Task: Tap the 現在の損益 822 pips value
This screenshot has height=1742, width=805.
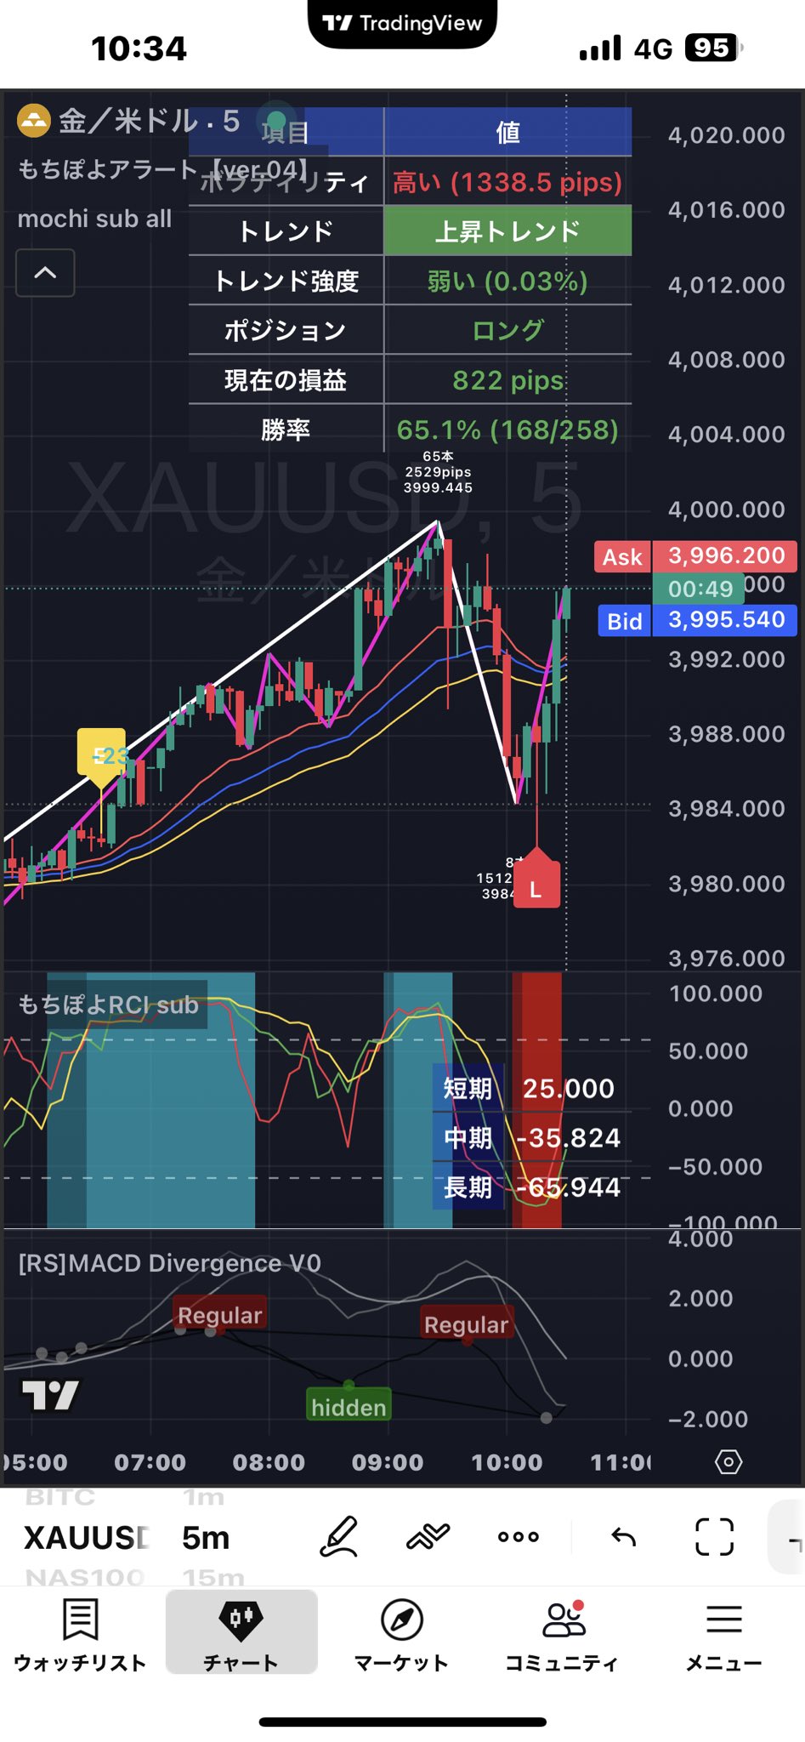Action: (507, 380)
